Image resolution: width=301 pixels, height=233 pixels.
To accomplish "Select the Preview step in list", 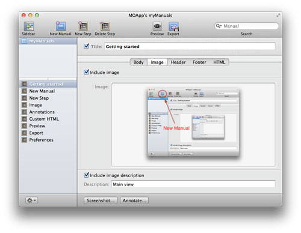I will pos(48,126).
